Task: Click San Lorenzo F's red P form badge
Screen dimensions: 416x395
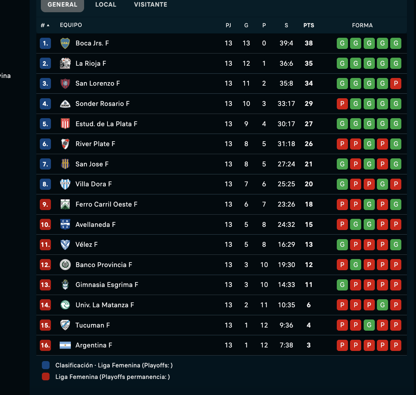Action: [x=396, y=84]
